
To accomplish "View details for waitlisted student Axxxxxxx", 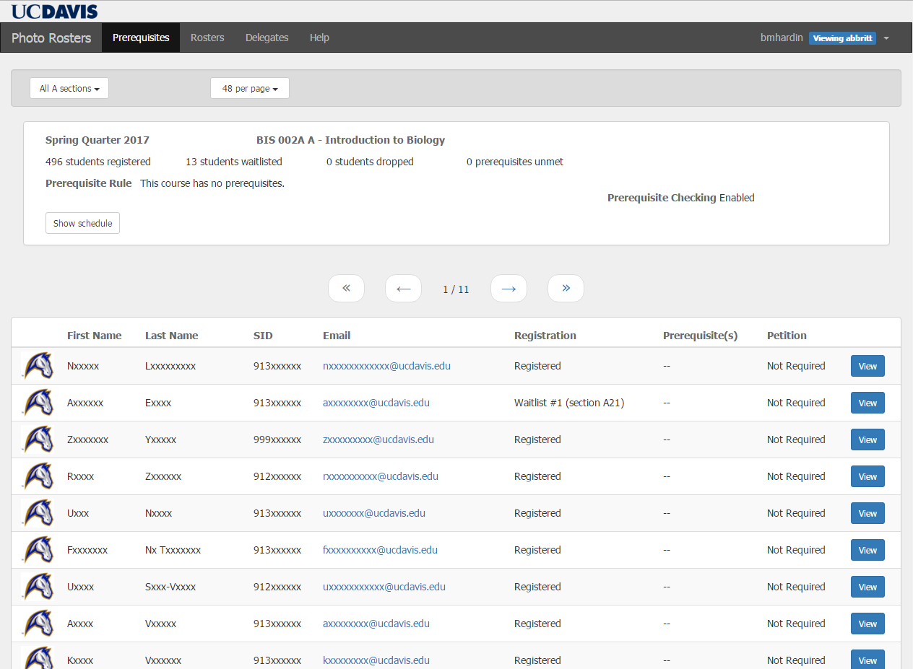I will (x=867, y=403).
